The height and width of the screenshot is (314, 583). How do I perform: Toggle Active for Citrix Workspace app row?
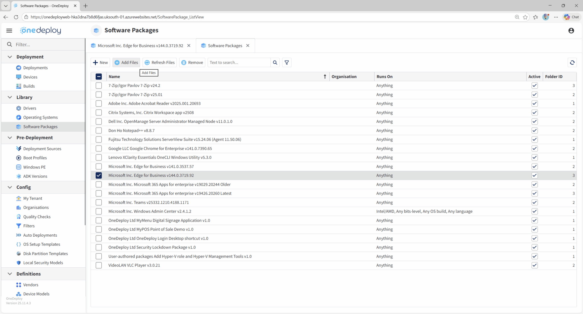534,113
